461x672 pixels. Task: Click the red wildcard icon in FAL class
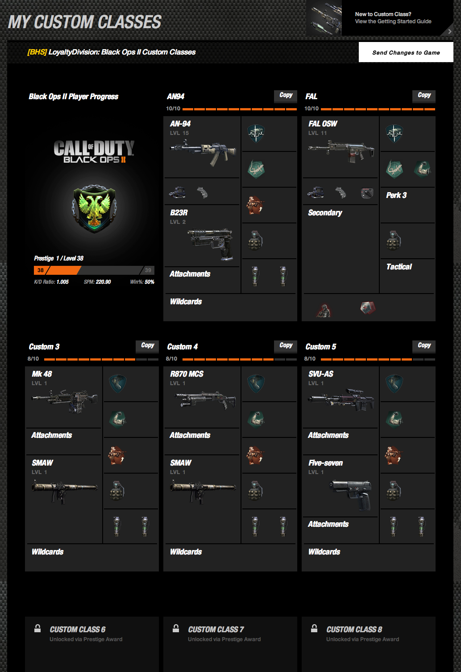click(368, 308)
